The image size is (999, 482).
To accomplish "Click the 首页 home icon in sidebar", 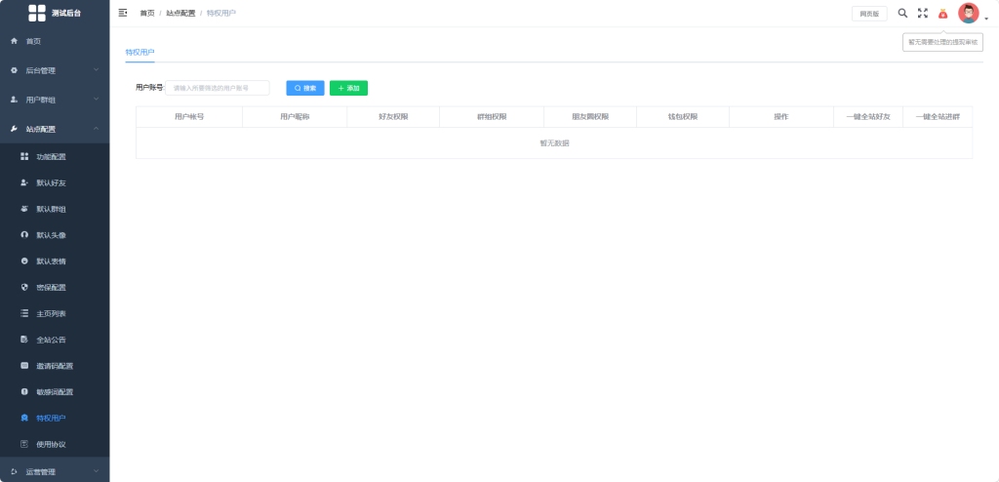I will [x=14, y=41].
